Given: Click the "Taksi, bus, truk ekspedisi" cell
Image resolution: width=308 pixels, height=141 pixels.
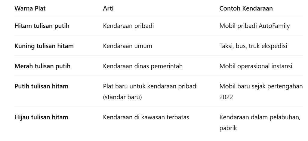Looking at the screenshot, I should (253, 46).
